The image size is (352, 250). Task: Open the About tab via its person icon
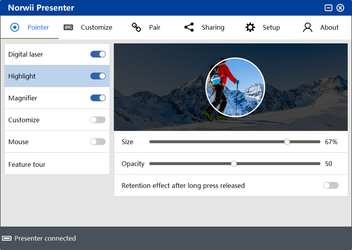pos(307,27)
